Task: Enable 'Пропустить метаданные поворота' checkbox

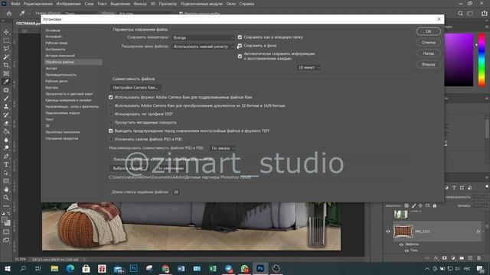Action: pyautogui.click(x=110, y=122)
